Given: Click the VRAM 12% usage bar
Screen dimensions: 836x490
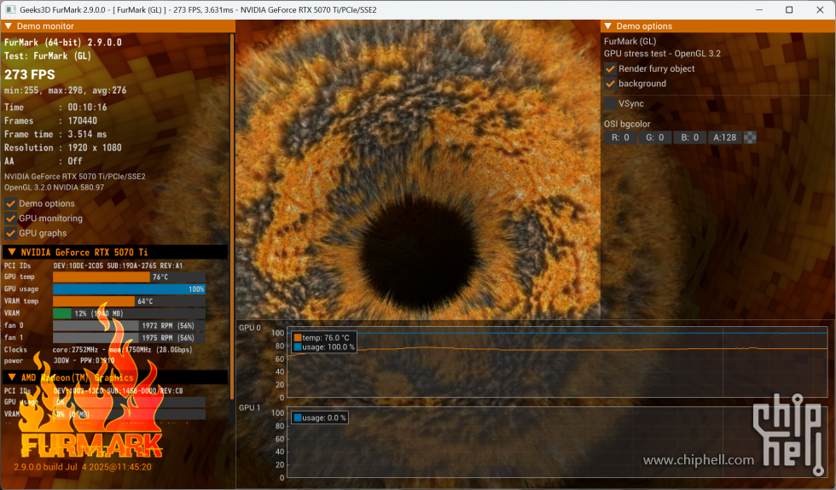Looking at the screenshot, I should click(x=129, y=314).
